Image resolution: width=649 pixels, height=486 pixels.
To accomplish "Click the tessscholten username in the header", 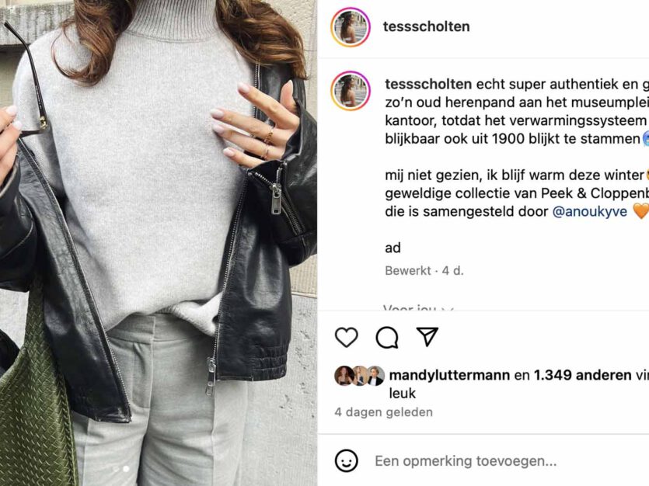I will [x=427, y=26].
